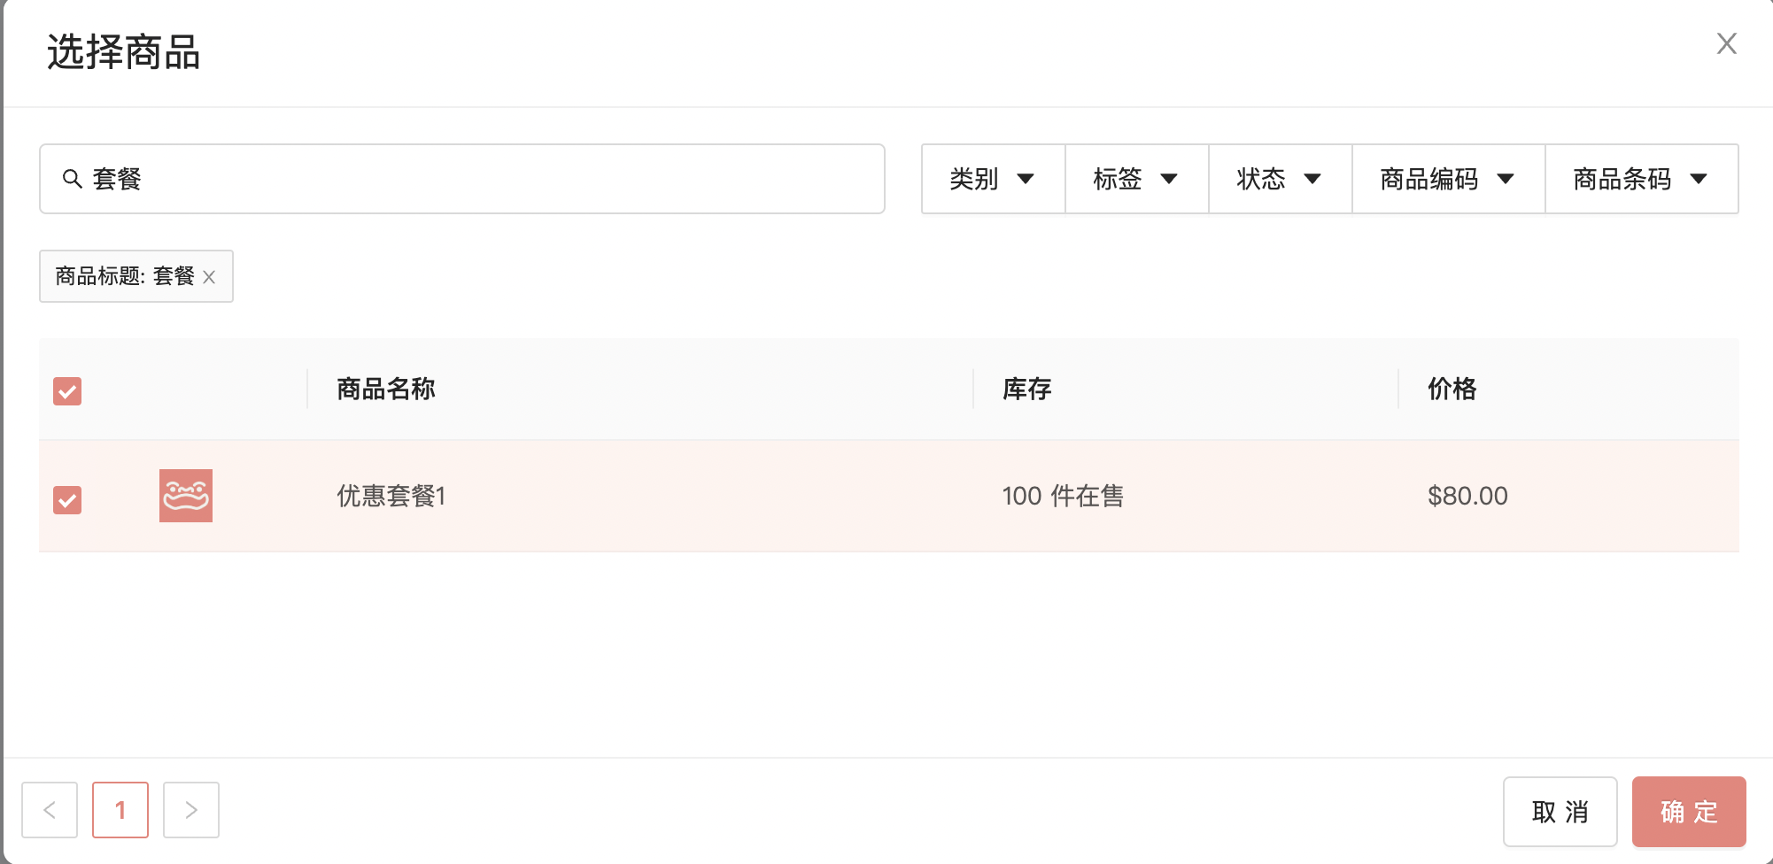The height and width of the screenshot is (864, 1773).
Task: Click the 库存 column header
Action: pyautogui.click(x=1027, y=389)
